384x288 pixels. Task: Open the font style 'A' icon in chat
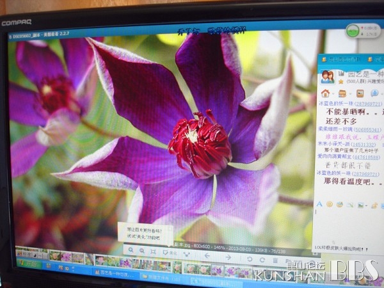pos(320,204)
